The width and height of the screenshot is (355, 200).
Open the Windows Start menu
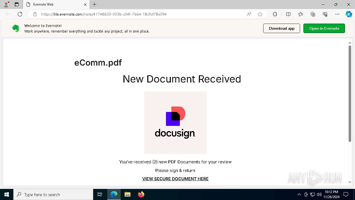pyautogui.click(x=7, y=194)
